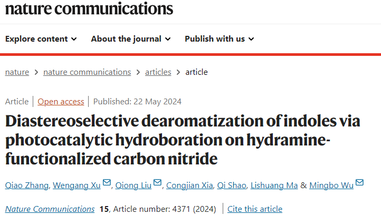381x215 pixels.
Task: Click the email envelope icon after Wengang Xu
Action: coord(107,182)
